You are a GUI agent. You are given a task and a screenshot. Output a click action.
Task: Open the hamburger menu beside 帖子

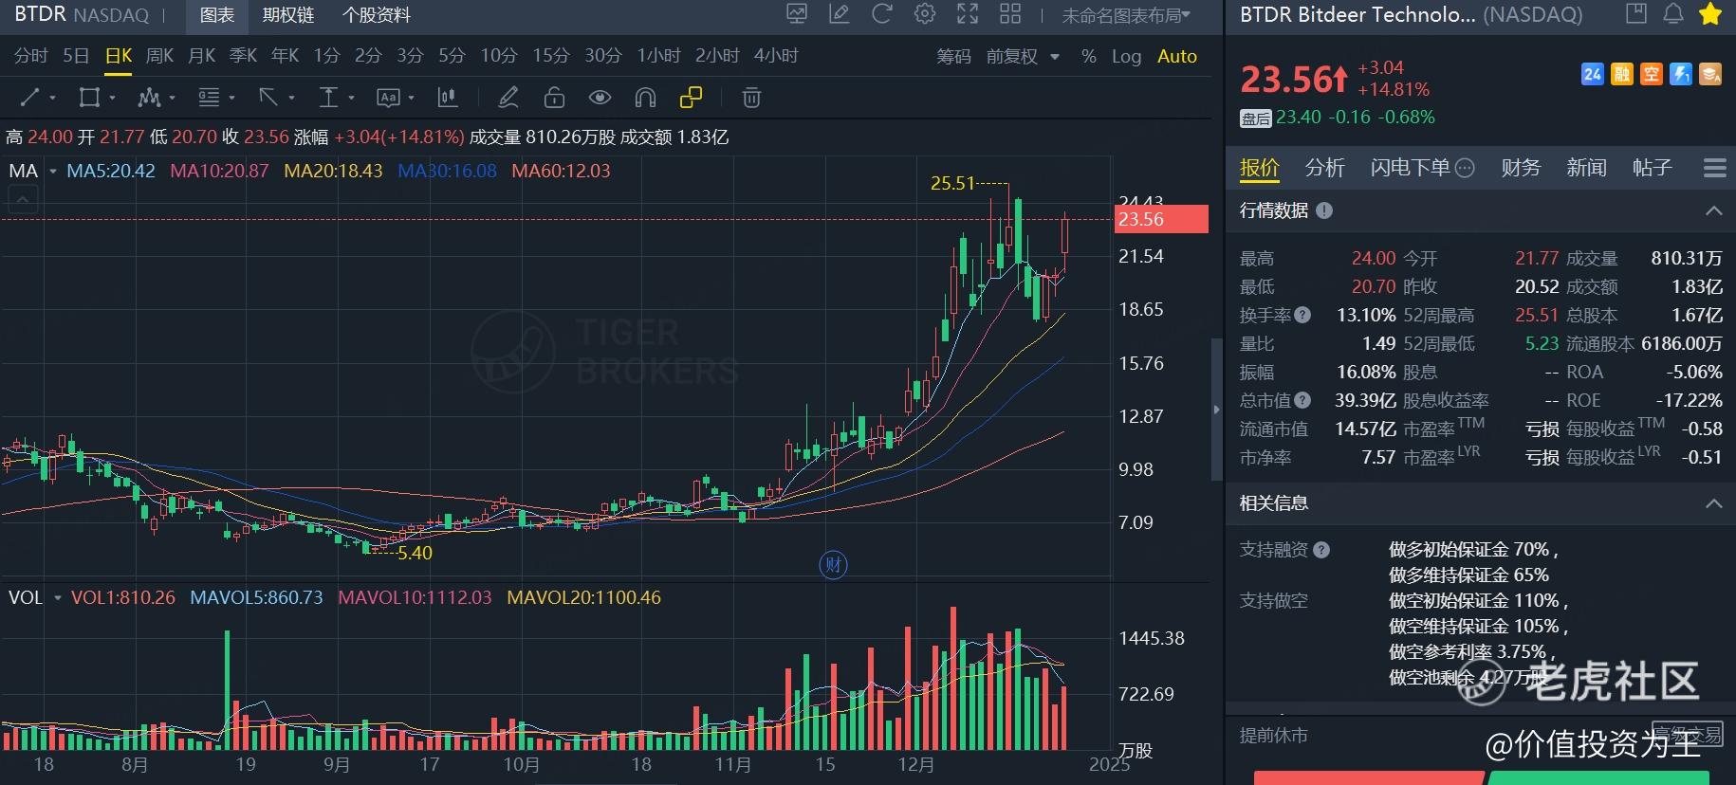coord(1714,168)
